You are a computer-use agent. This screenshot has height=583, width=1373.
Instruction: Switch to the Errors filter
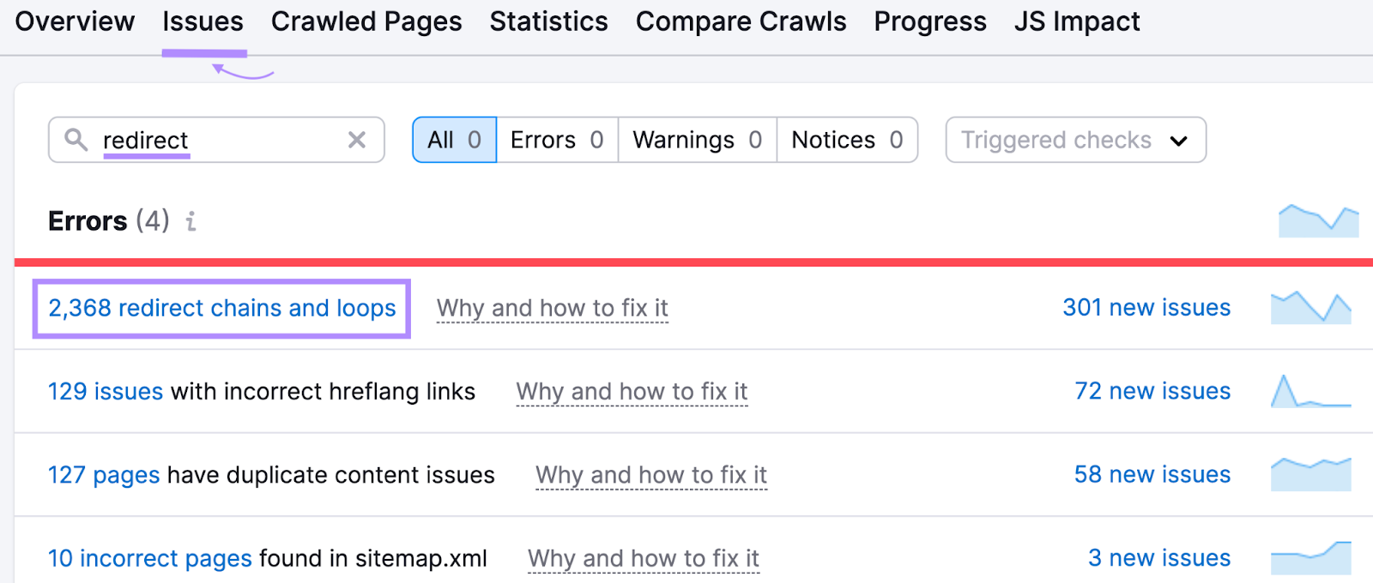point(556,139)
